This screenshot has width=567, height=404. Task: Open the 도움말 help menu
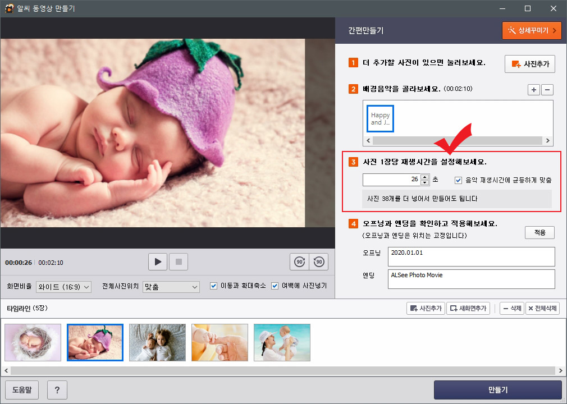click(22, 389)
